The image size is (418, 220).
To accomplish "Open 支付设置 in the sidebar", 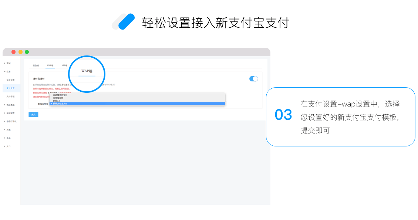I will [x=11, y=88].
